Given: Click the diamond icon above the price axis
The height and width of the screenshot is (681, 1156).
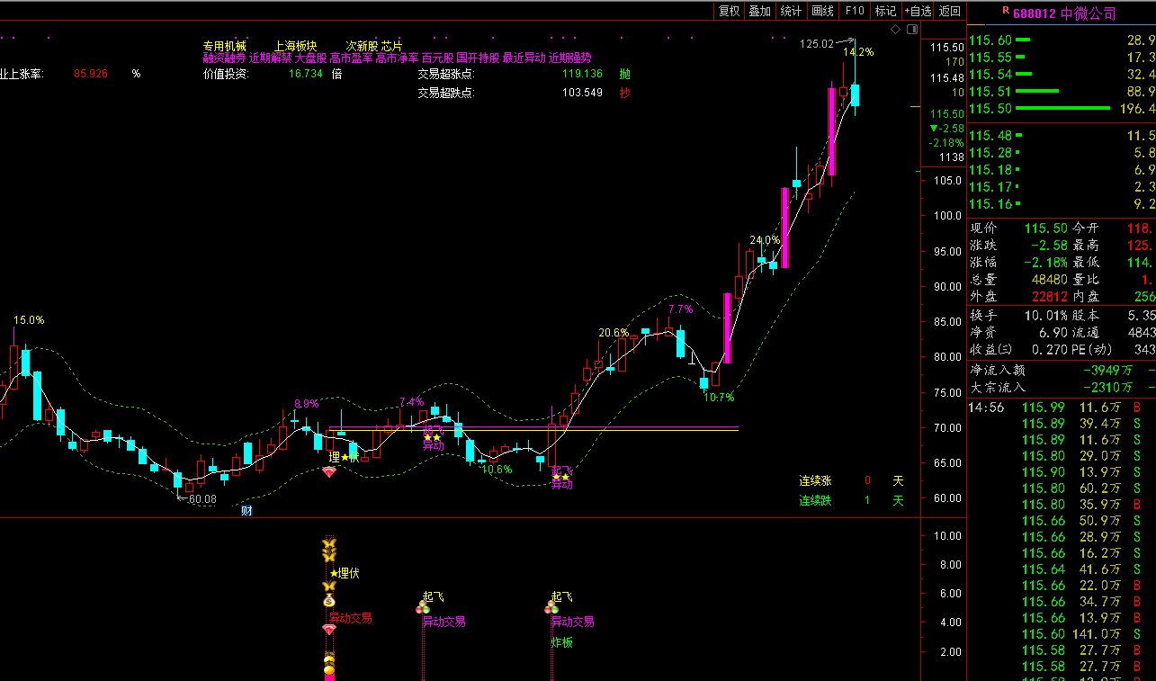Looking at the screenshot, I should point(896,30).
